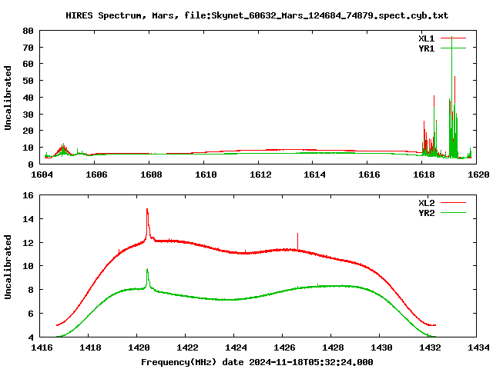Click the green YR1 legend line sample
Image resolution: width=493 pixels, height=369 pixels.
click(453, 48)
